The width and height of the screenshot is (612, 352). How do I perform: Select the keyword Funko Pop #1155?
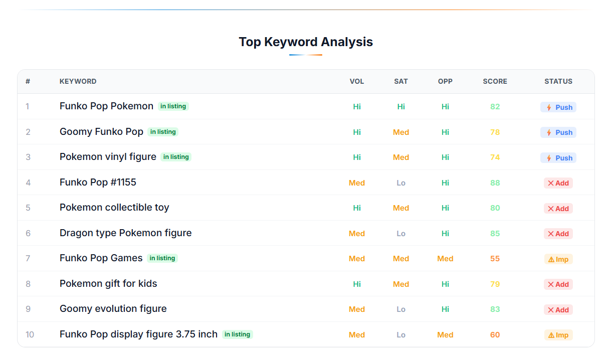click(98, 182)
